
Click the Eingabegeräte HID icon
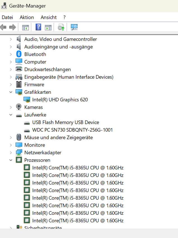coord(19,77)
